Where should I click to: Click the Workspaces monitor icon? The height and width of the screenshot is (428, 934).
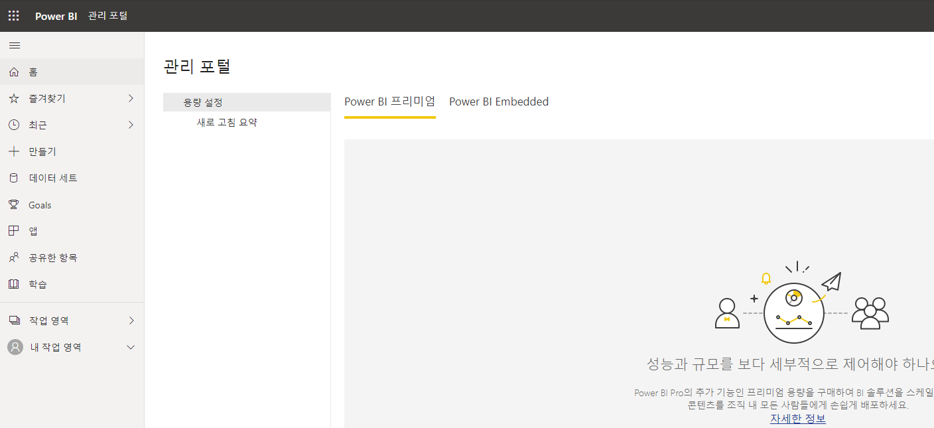(14, 321)
